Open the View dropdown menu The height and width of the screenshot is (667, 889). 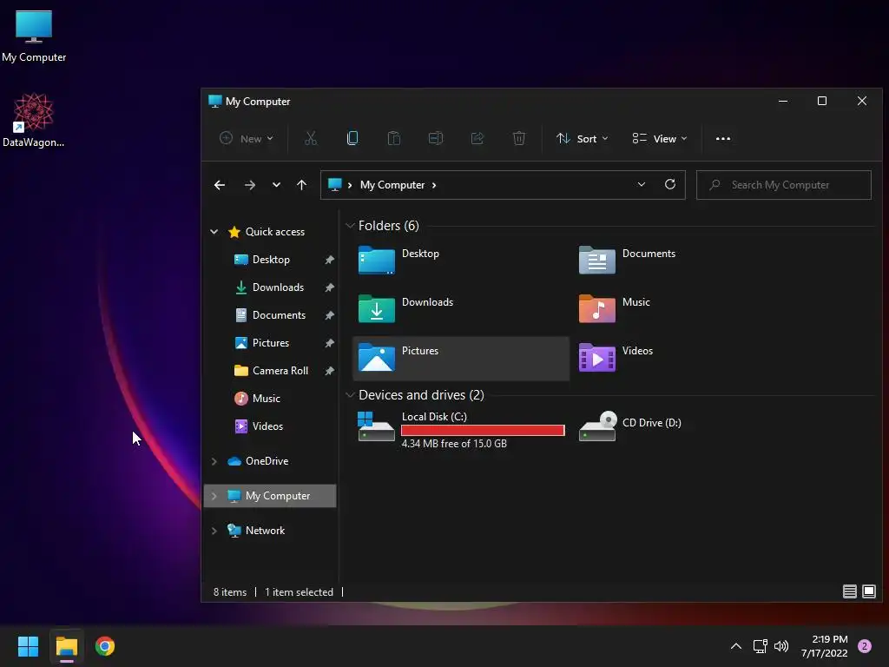click(x=660, y=138)
